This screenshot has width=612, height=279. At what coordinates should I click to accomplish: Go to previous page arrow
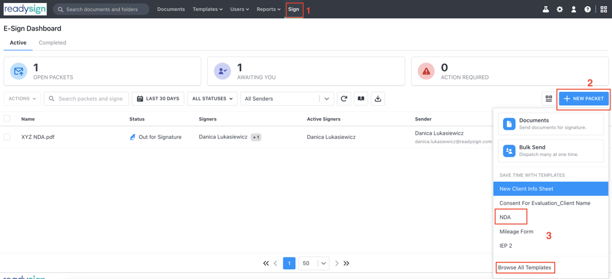pyautogui.click(x=275, y=263)
